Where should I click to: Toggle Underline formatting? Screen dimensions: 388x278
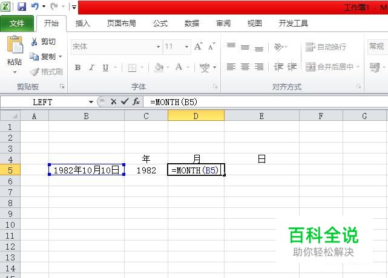pos(105,68)
